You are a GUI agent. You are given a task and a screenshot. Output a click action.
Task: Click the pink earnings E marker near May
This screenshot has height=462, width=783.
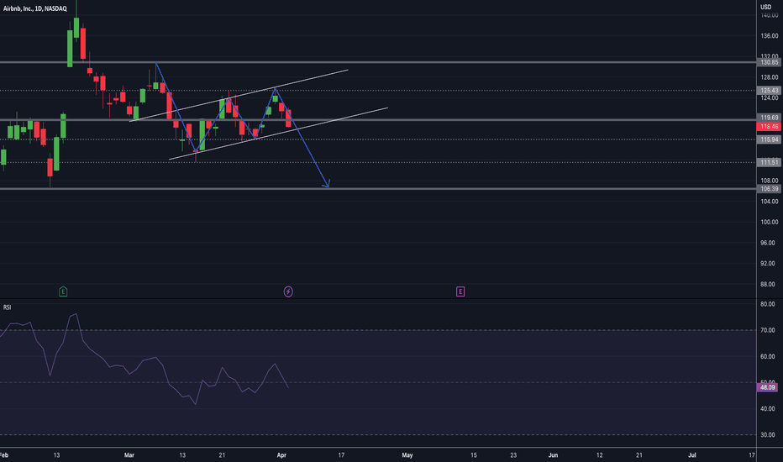pos(460,291)
